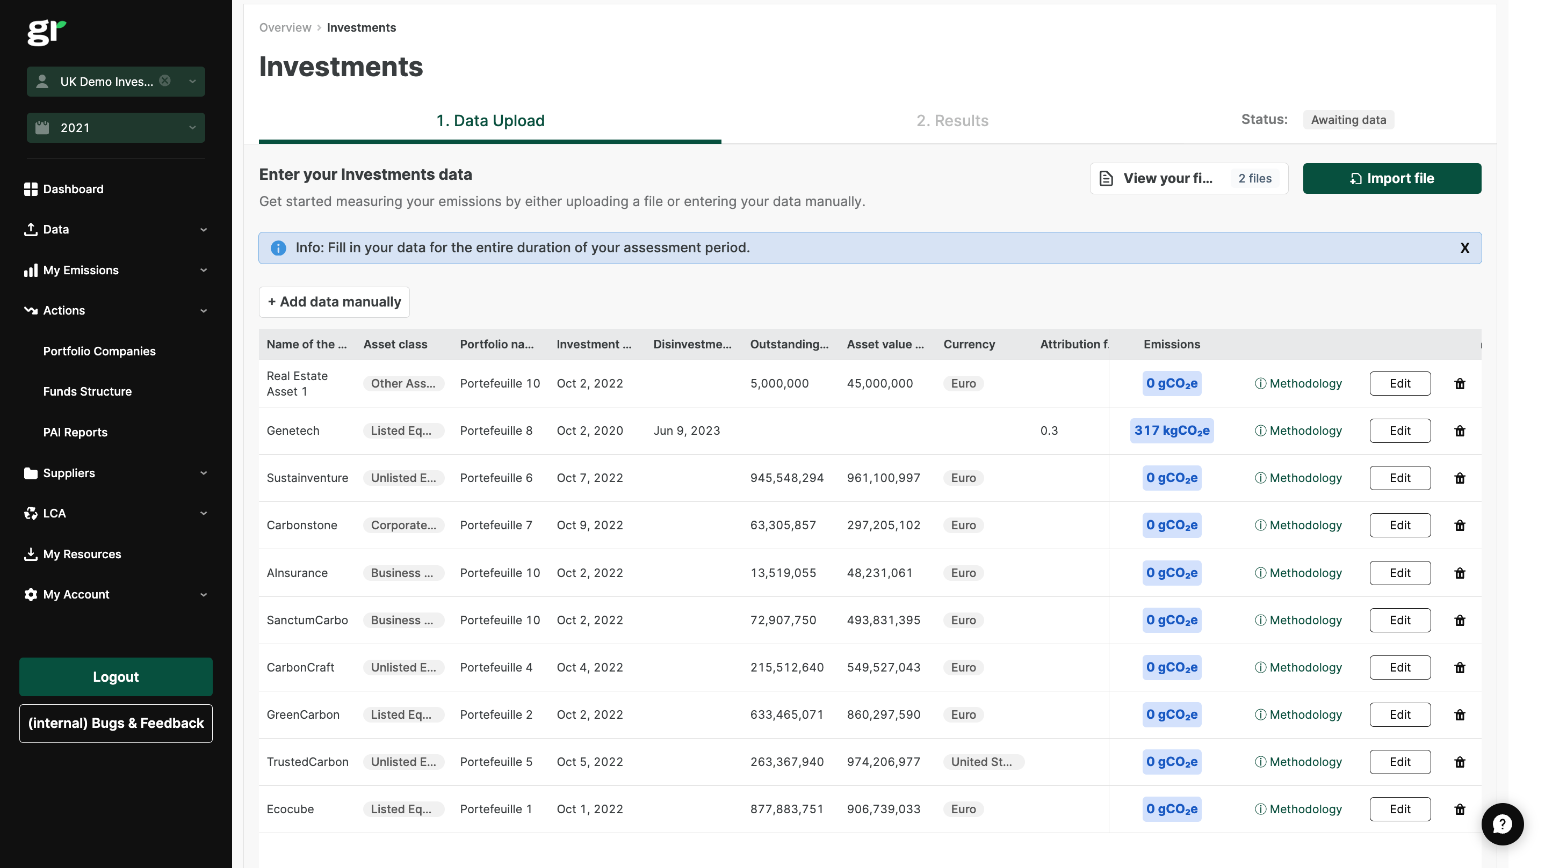This screenshot has width=1545, height=868.
Task: Collapse the Actions sidebar section
Action: pyautogui.click(x=115, y=310)
